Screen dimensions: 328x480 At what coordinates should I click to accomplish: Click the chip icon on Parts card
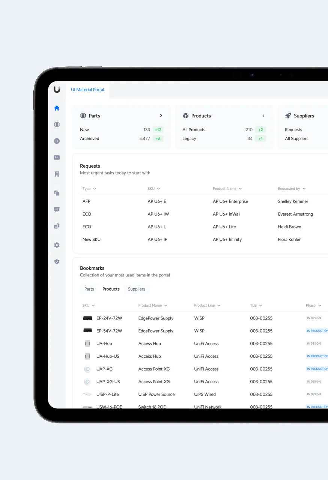83,116
